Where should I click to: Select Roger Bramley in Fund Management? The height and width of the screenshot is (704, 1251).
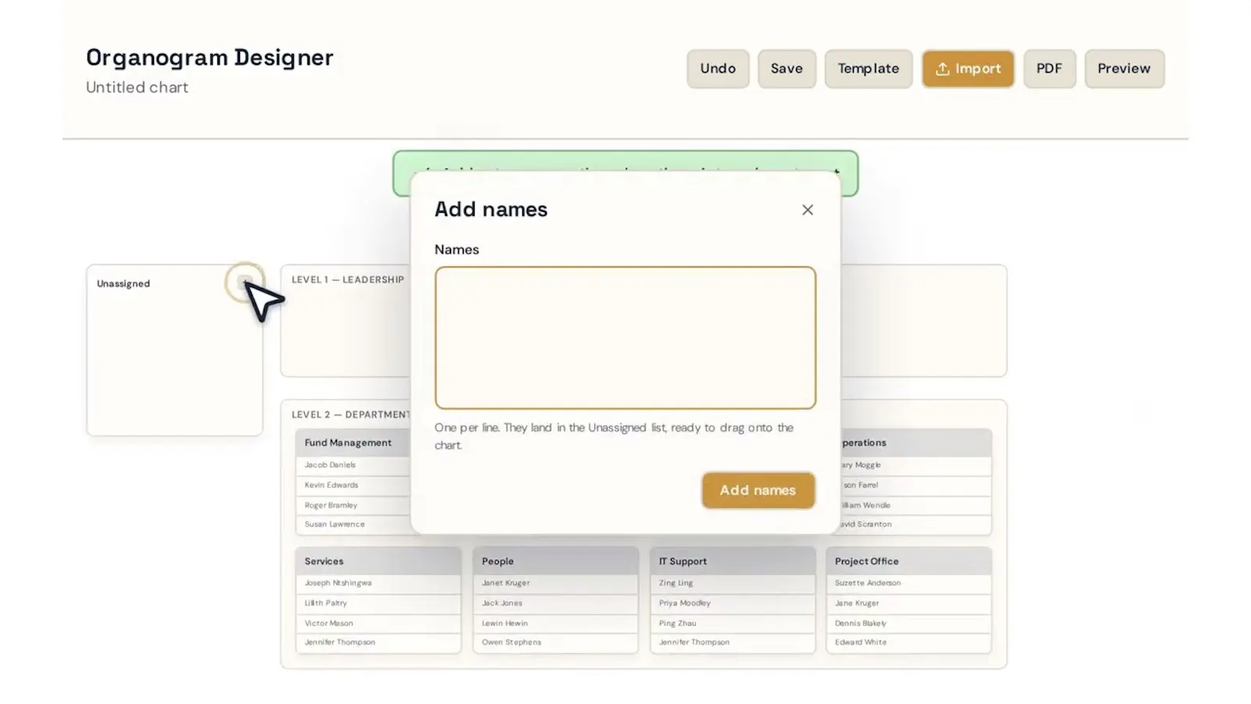click(353, 505)
